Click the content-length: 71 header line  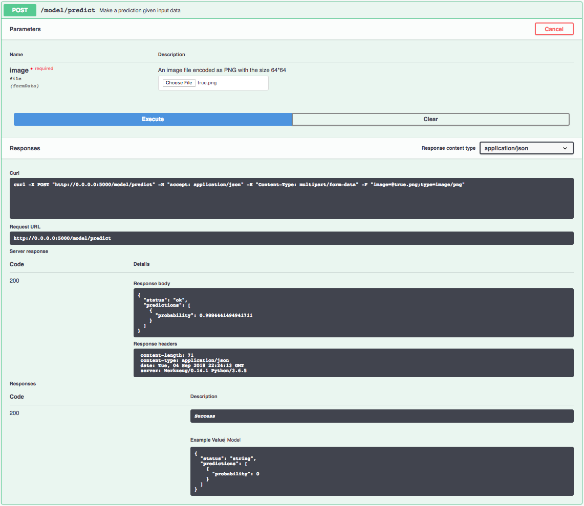(x=167, y=355)
